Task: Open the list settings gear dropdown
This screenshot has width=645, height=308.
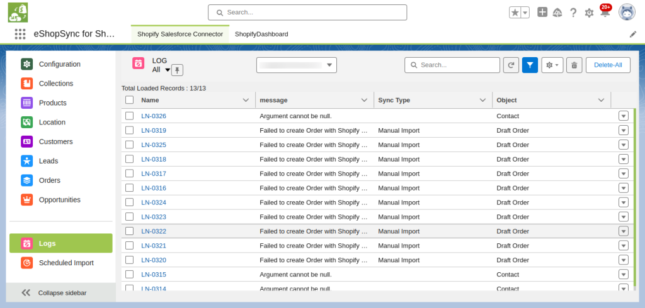Action: click(x=552, y=65)
